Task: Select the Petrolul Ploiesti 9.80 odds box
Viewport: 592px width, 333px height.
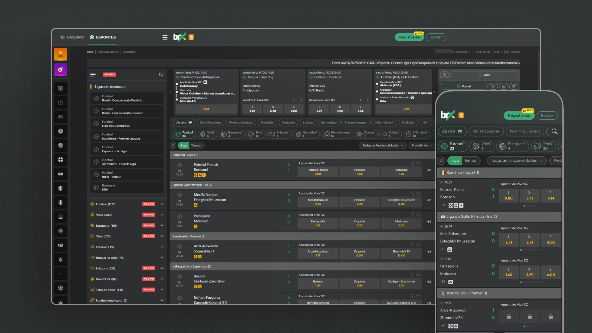Action: pyautogui.click(x=318, y=172)
